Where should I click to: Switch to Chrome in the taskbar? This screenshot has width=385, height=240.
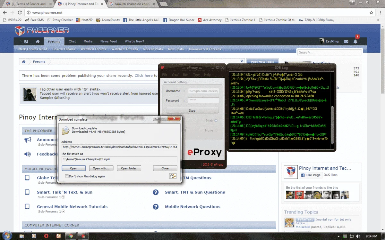pyautogui.click(x=71, y=236)
